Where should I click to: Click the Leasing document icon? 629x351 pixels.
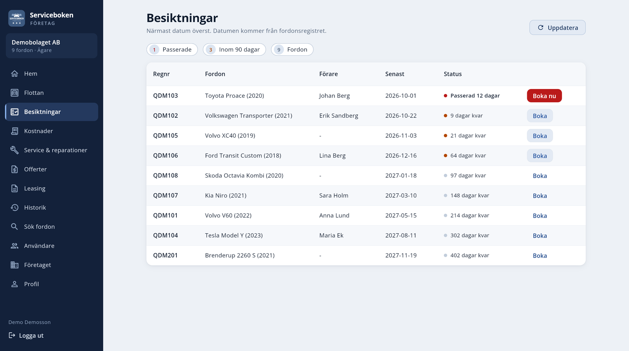click(x=15, y=188)
